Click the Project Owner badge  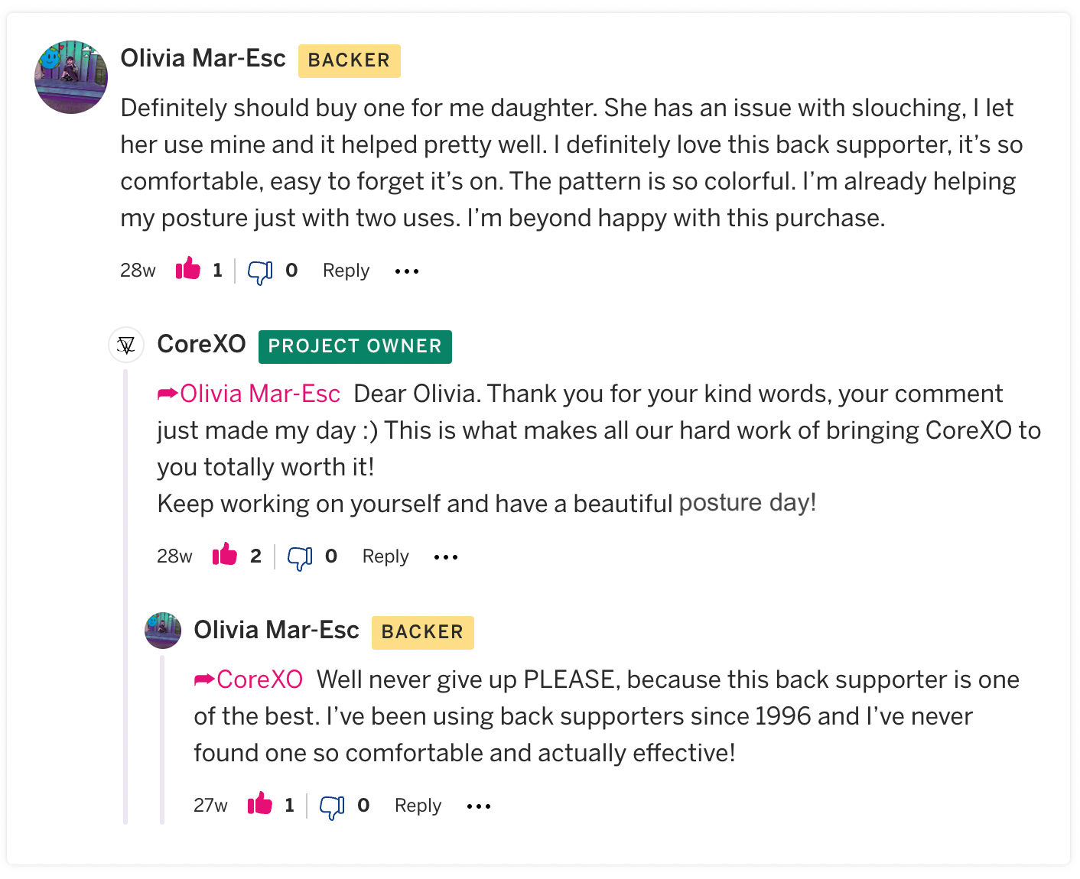tap(355, 346)
